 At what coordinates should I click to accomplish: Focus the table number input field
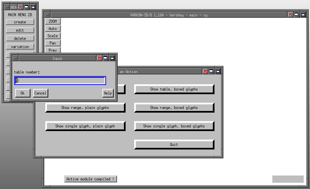coord(60,81)
